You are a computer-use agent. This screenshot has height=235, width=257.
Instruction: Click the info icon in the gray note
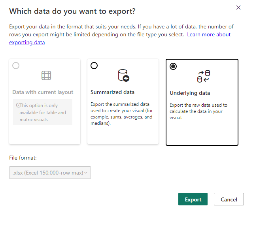pyautogui.click(x=18, y=105)
